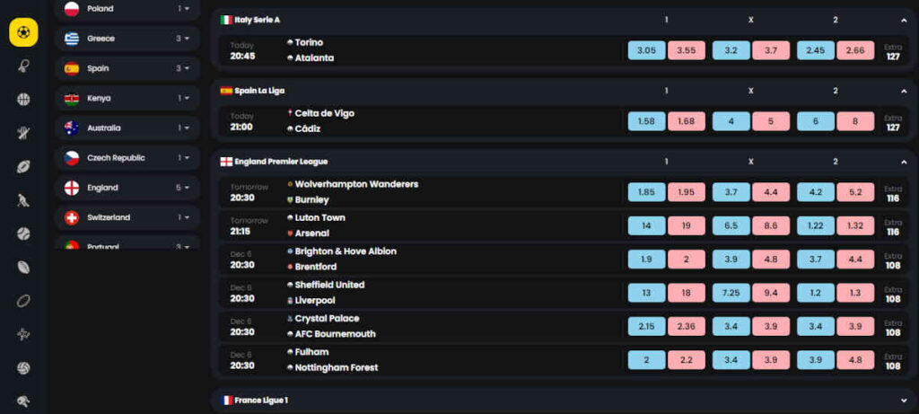The height and width of the screenshot is (414, 919).
Task: Click the Spain flag in country list
Action: (x=72, y=68)
